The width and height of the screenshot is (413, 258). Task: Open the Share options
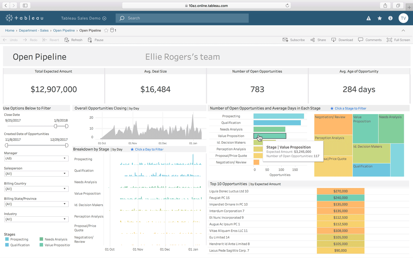[318, 40]
